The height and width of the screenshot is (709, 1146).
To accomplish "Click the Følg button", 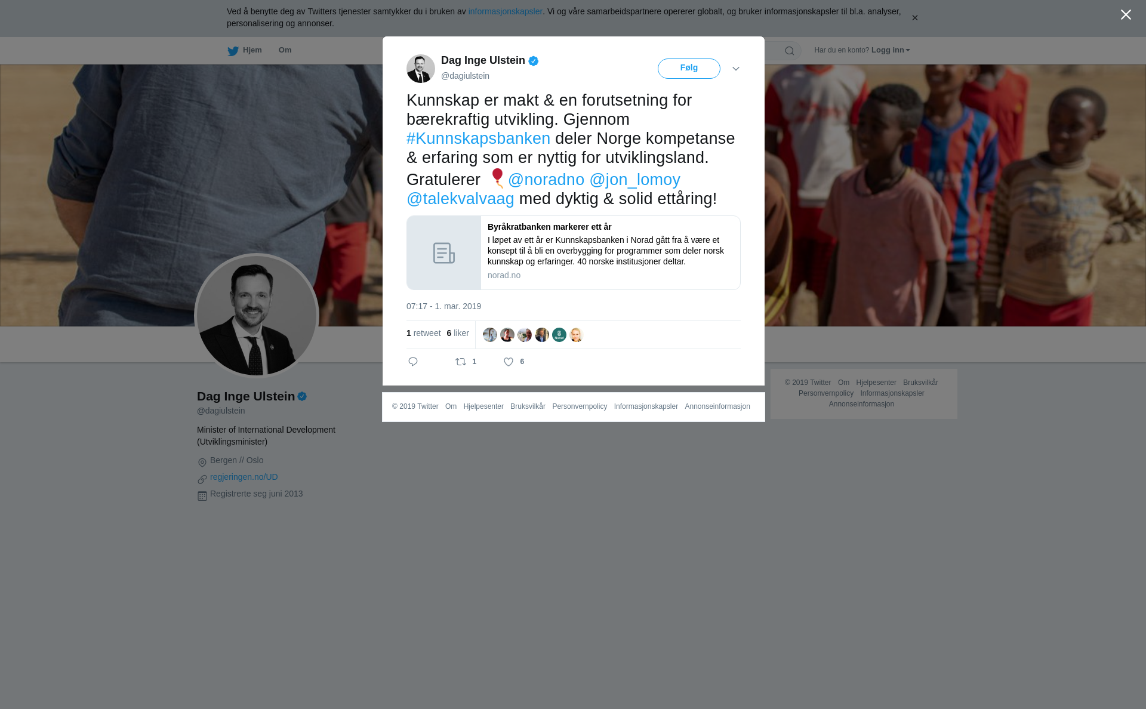I will click(689, 68).
